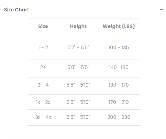Screen dimensions: 166x139
Task: Click the 2+ size cell
Action: point(43,67)
